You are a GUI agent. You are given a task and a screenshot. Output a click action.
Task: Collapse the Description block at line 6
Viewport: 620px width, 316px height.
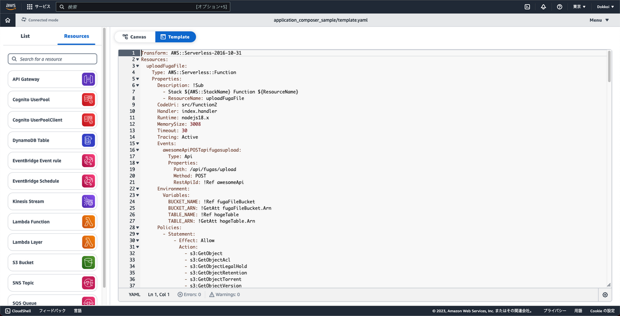(x=137, y=85)
